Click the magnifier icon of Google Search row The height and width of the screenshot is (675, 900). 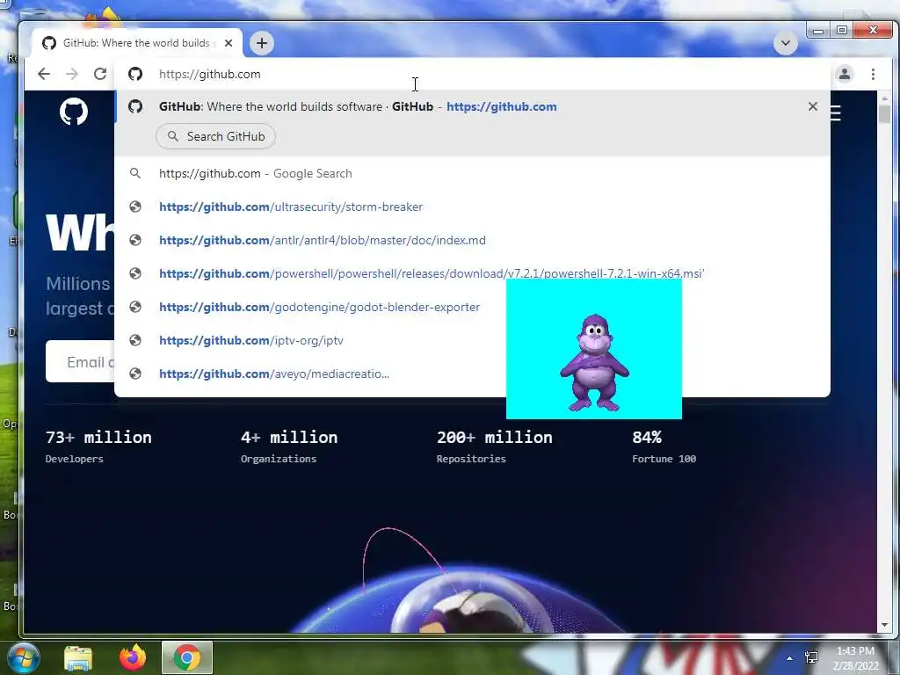click(135, 173)
